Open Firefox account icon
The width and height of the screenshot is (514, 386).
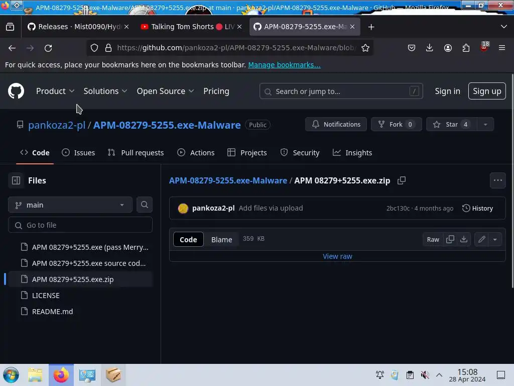[x=448, y=48]
